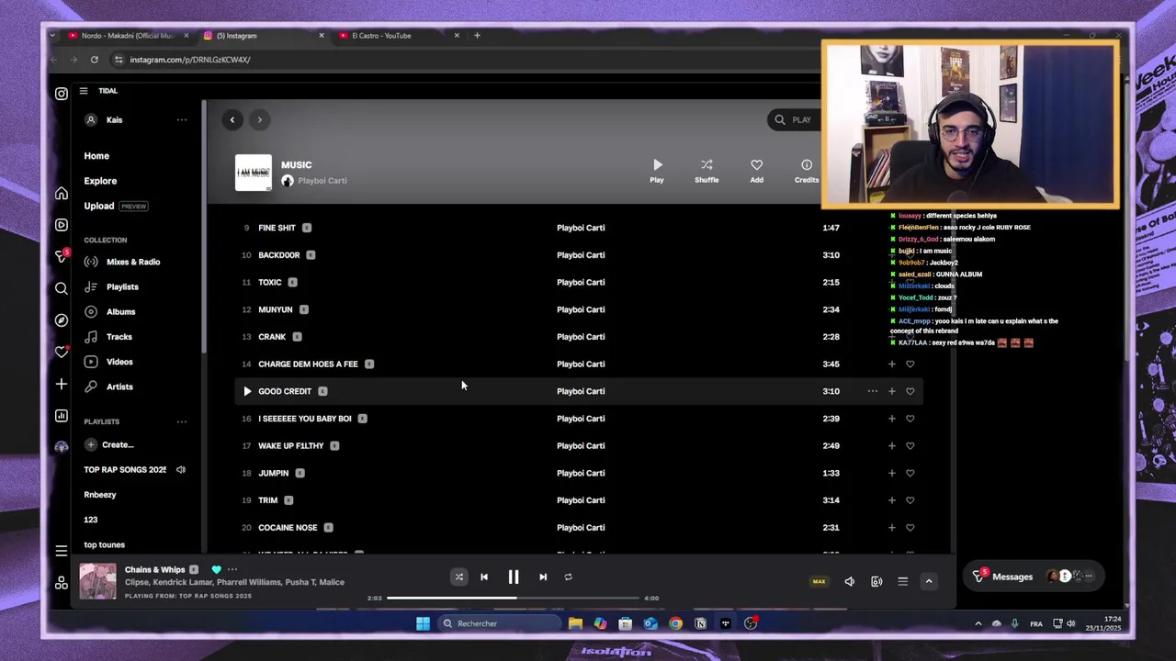The image size is (1176, 661).
Task: Click the Playboi Carti artist link
Action: pos(322,181)
